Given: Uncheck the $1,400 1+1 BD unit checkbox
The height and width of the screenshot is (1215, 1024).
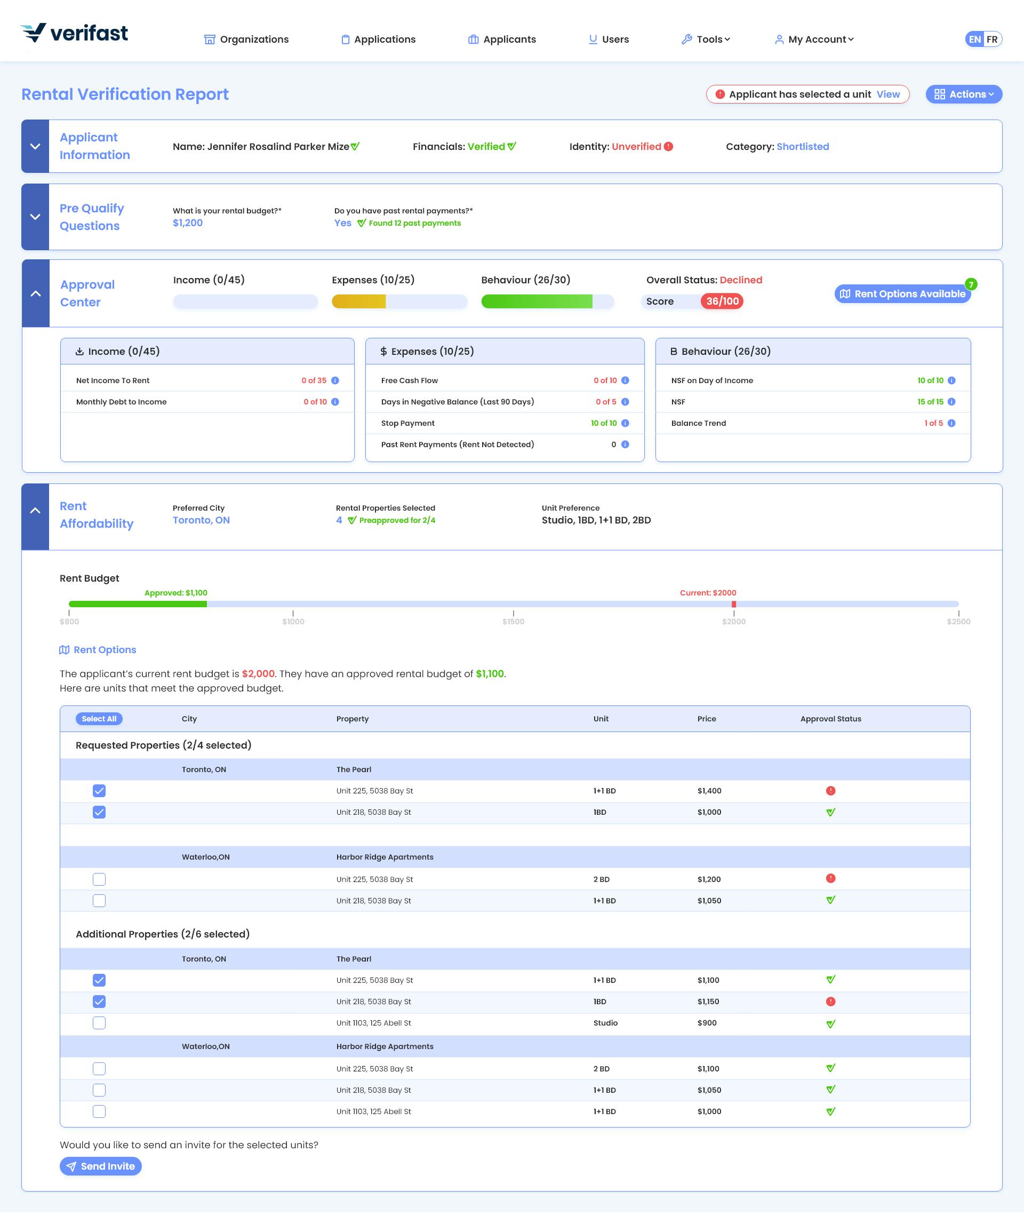Looking at the screenshot, I should [99, 791].
